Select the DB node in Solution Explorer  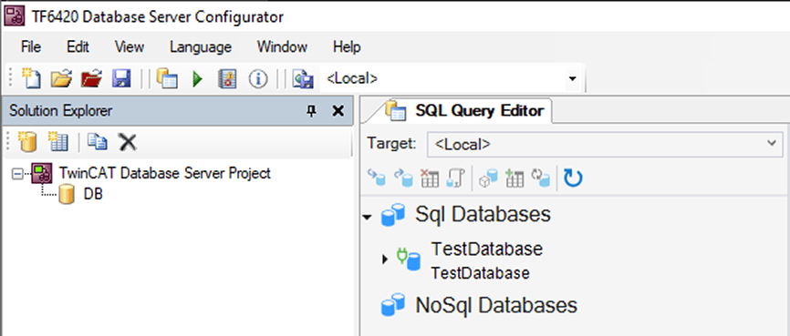click(93, 194)
